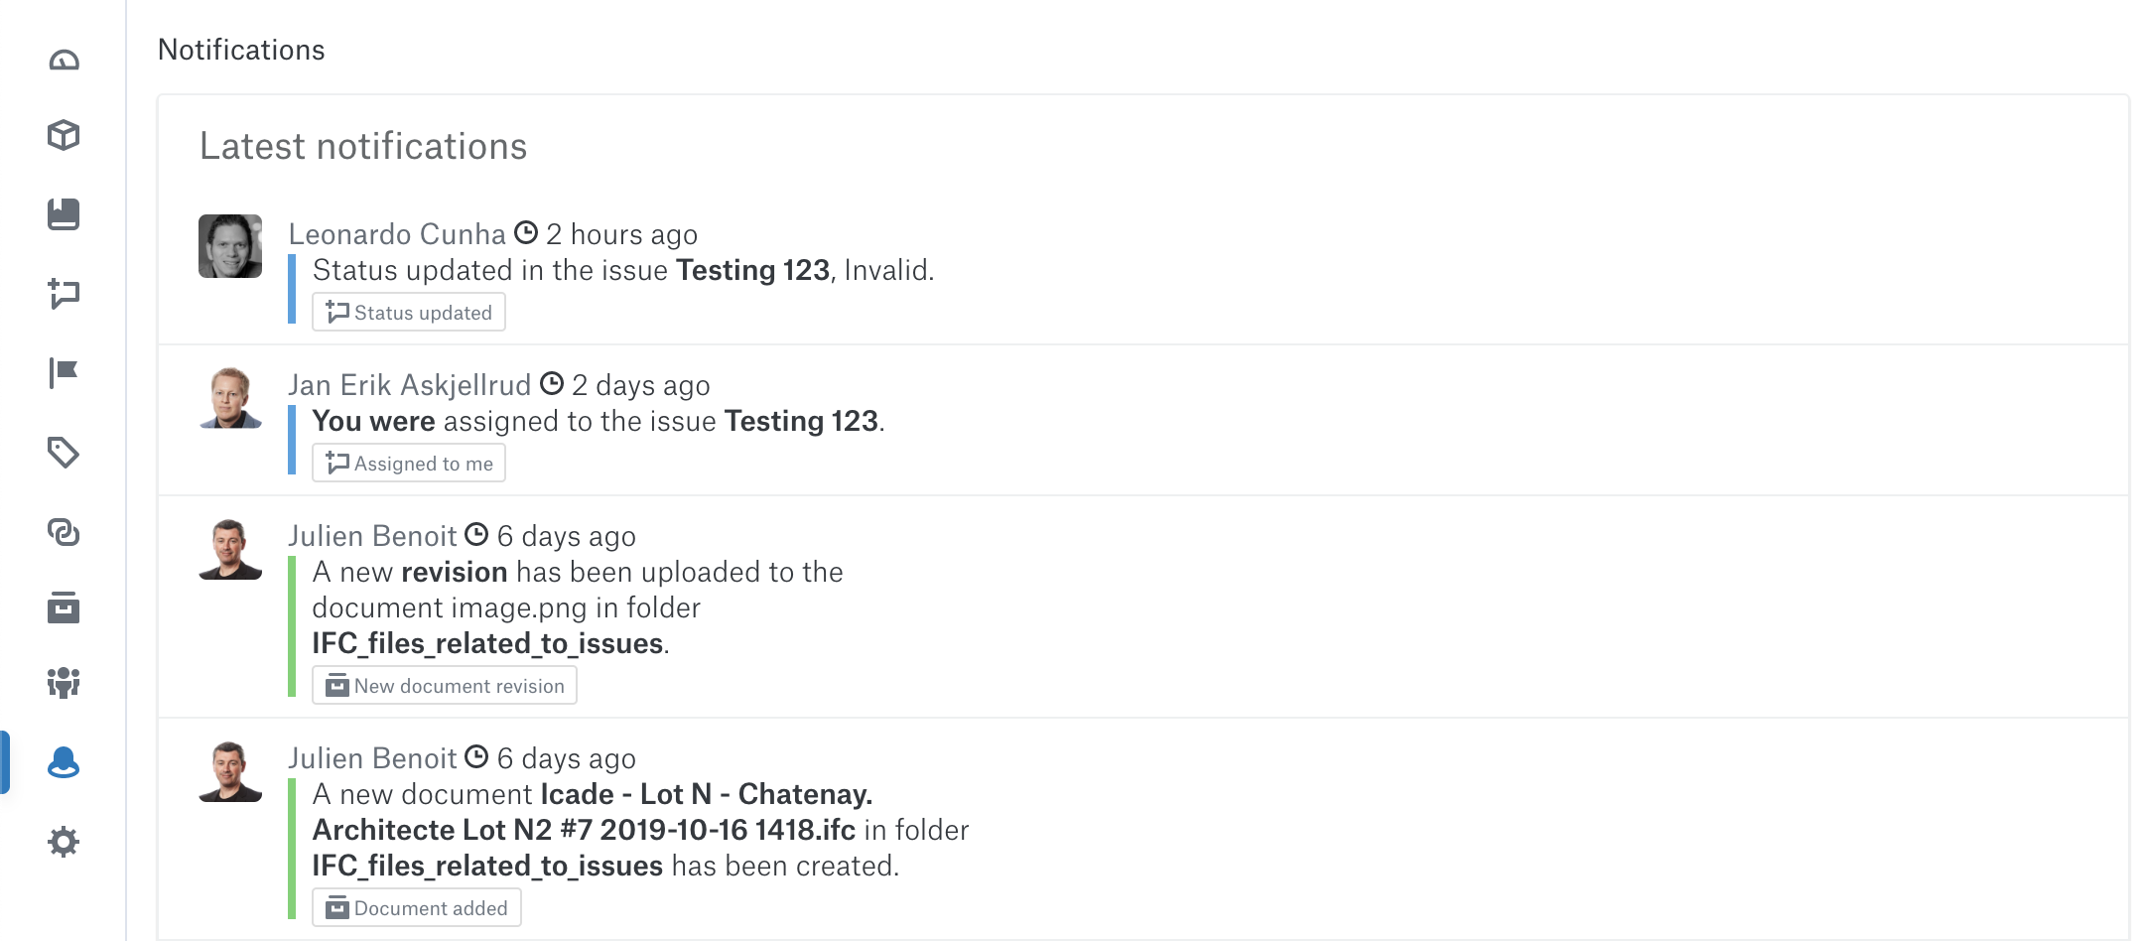This screenshot has height=941, width=2132.
Task: Open the team members sidebar icon
Action: (64, 683)
